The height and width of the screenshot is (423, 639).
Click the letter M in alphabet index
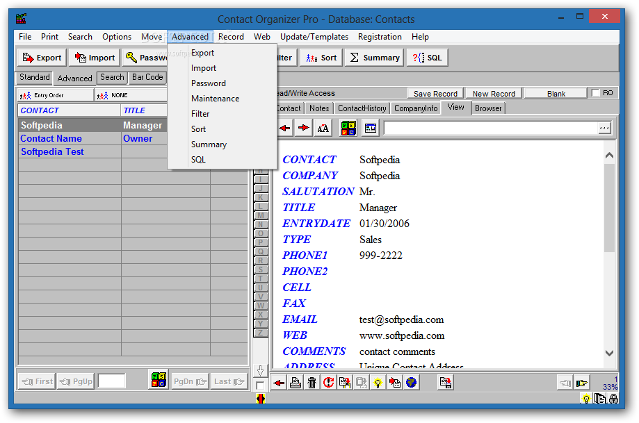pyautogui.click(x=261, y=215)
